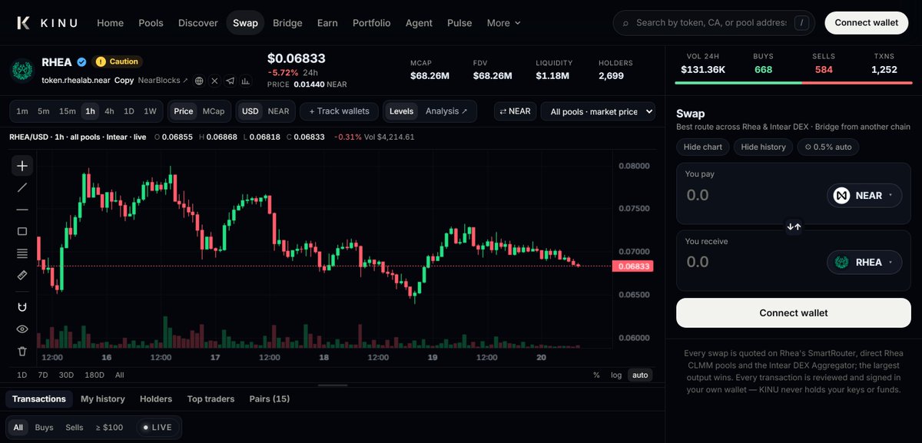The width and height of the screenshot is (922, 443).
Task: Click the search by token input field
Action: 711,23
